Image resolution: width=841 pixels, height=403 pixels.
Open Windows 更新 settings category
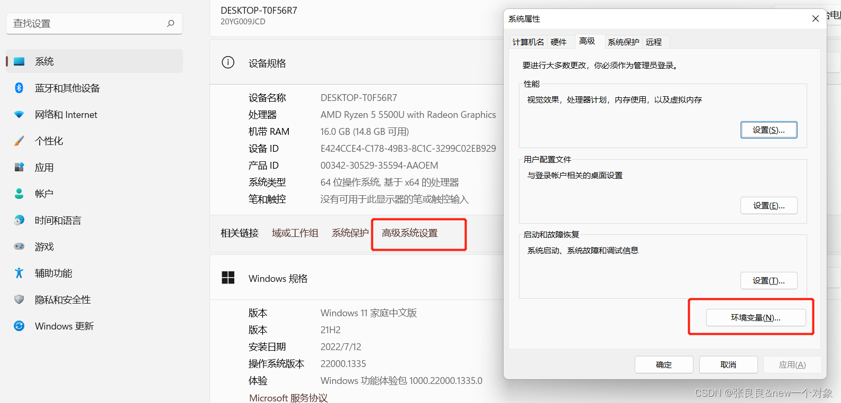click(94, 326)
